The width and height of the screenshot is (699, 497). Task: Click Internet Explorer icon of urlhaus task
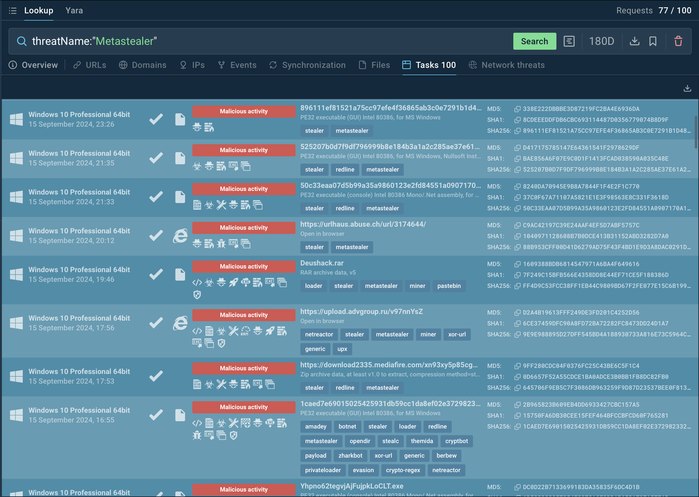[180, 236]
